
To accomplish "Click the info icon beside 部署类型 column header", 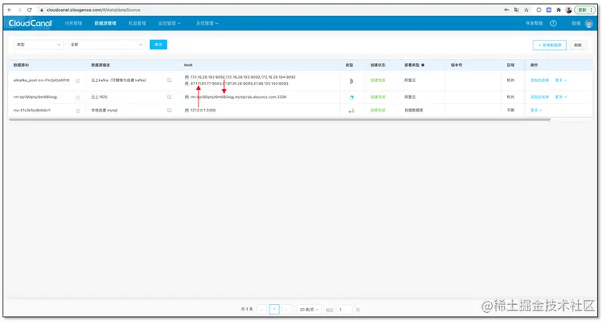I will [x=423, y=65].
